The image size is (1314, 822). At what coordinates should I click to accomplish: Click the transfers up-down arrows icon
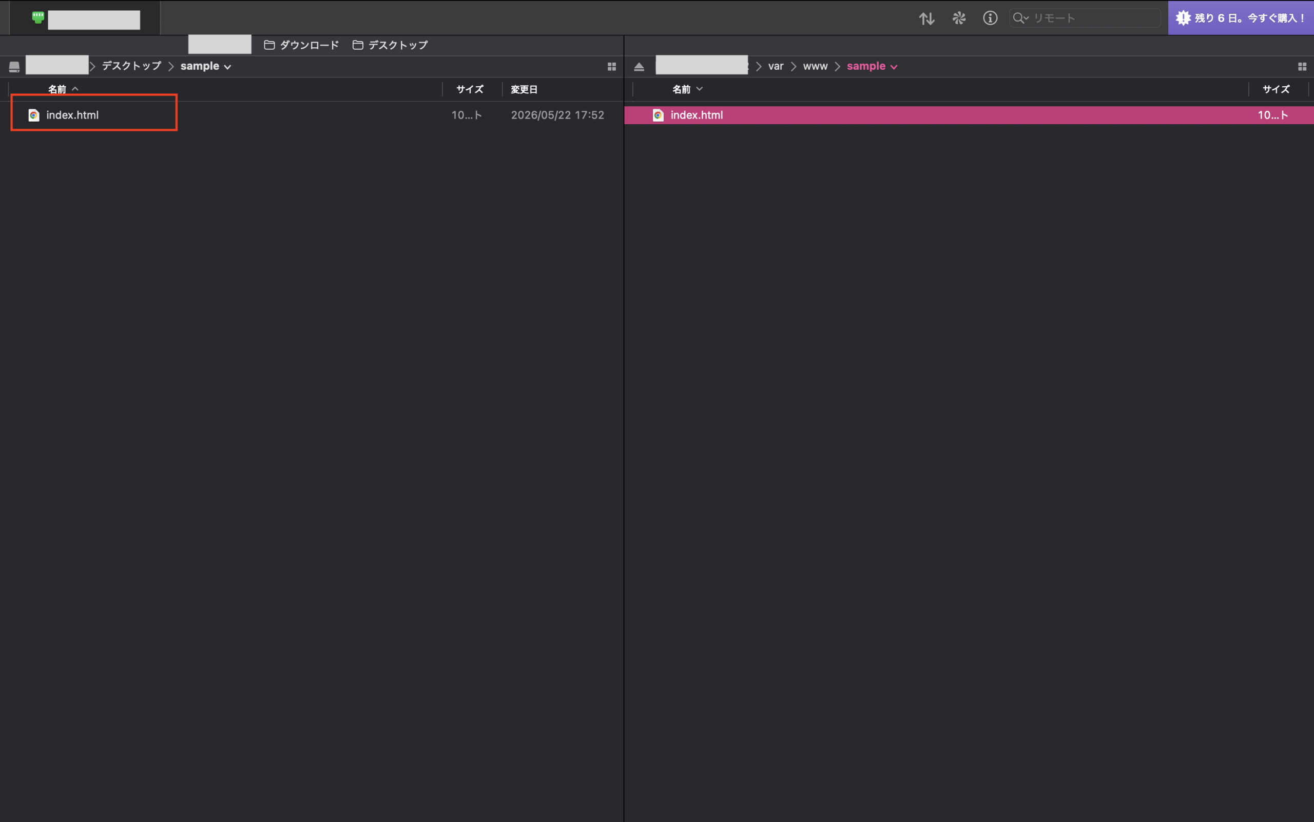click(x=927, y=18)
